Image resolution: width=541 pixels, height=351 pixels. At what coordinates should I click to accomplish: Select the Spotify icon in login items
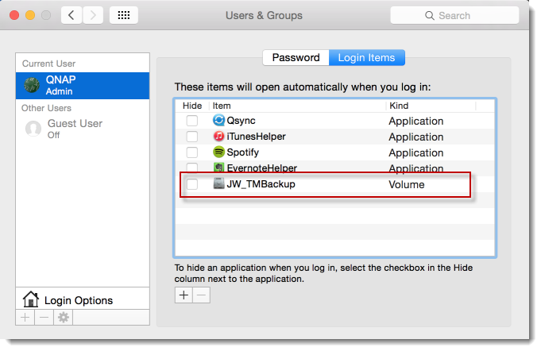point(219,152)
